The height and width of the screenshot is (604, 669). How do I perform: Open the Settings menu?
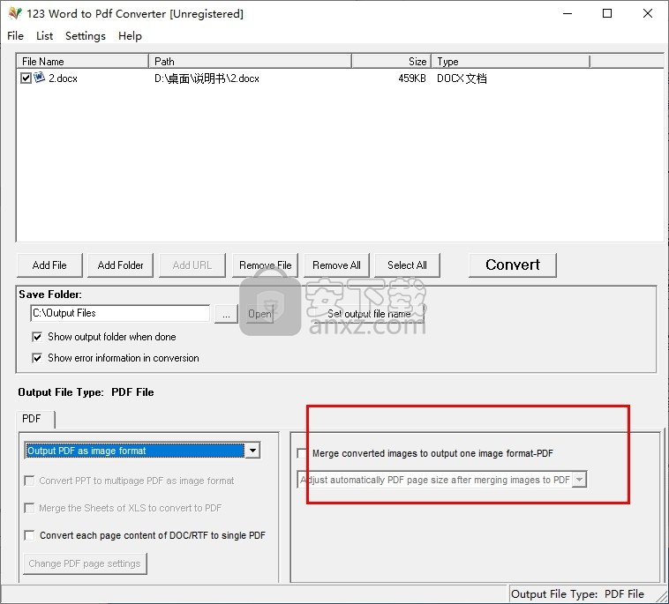[x=86, y=36]
